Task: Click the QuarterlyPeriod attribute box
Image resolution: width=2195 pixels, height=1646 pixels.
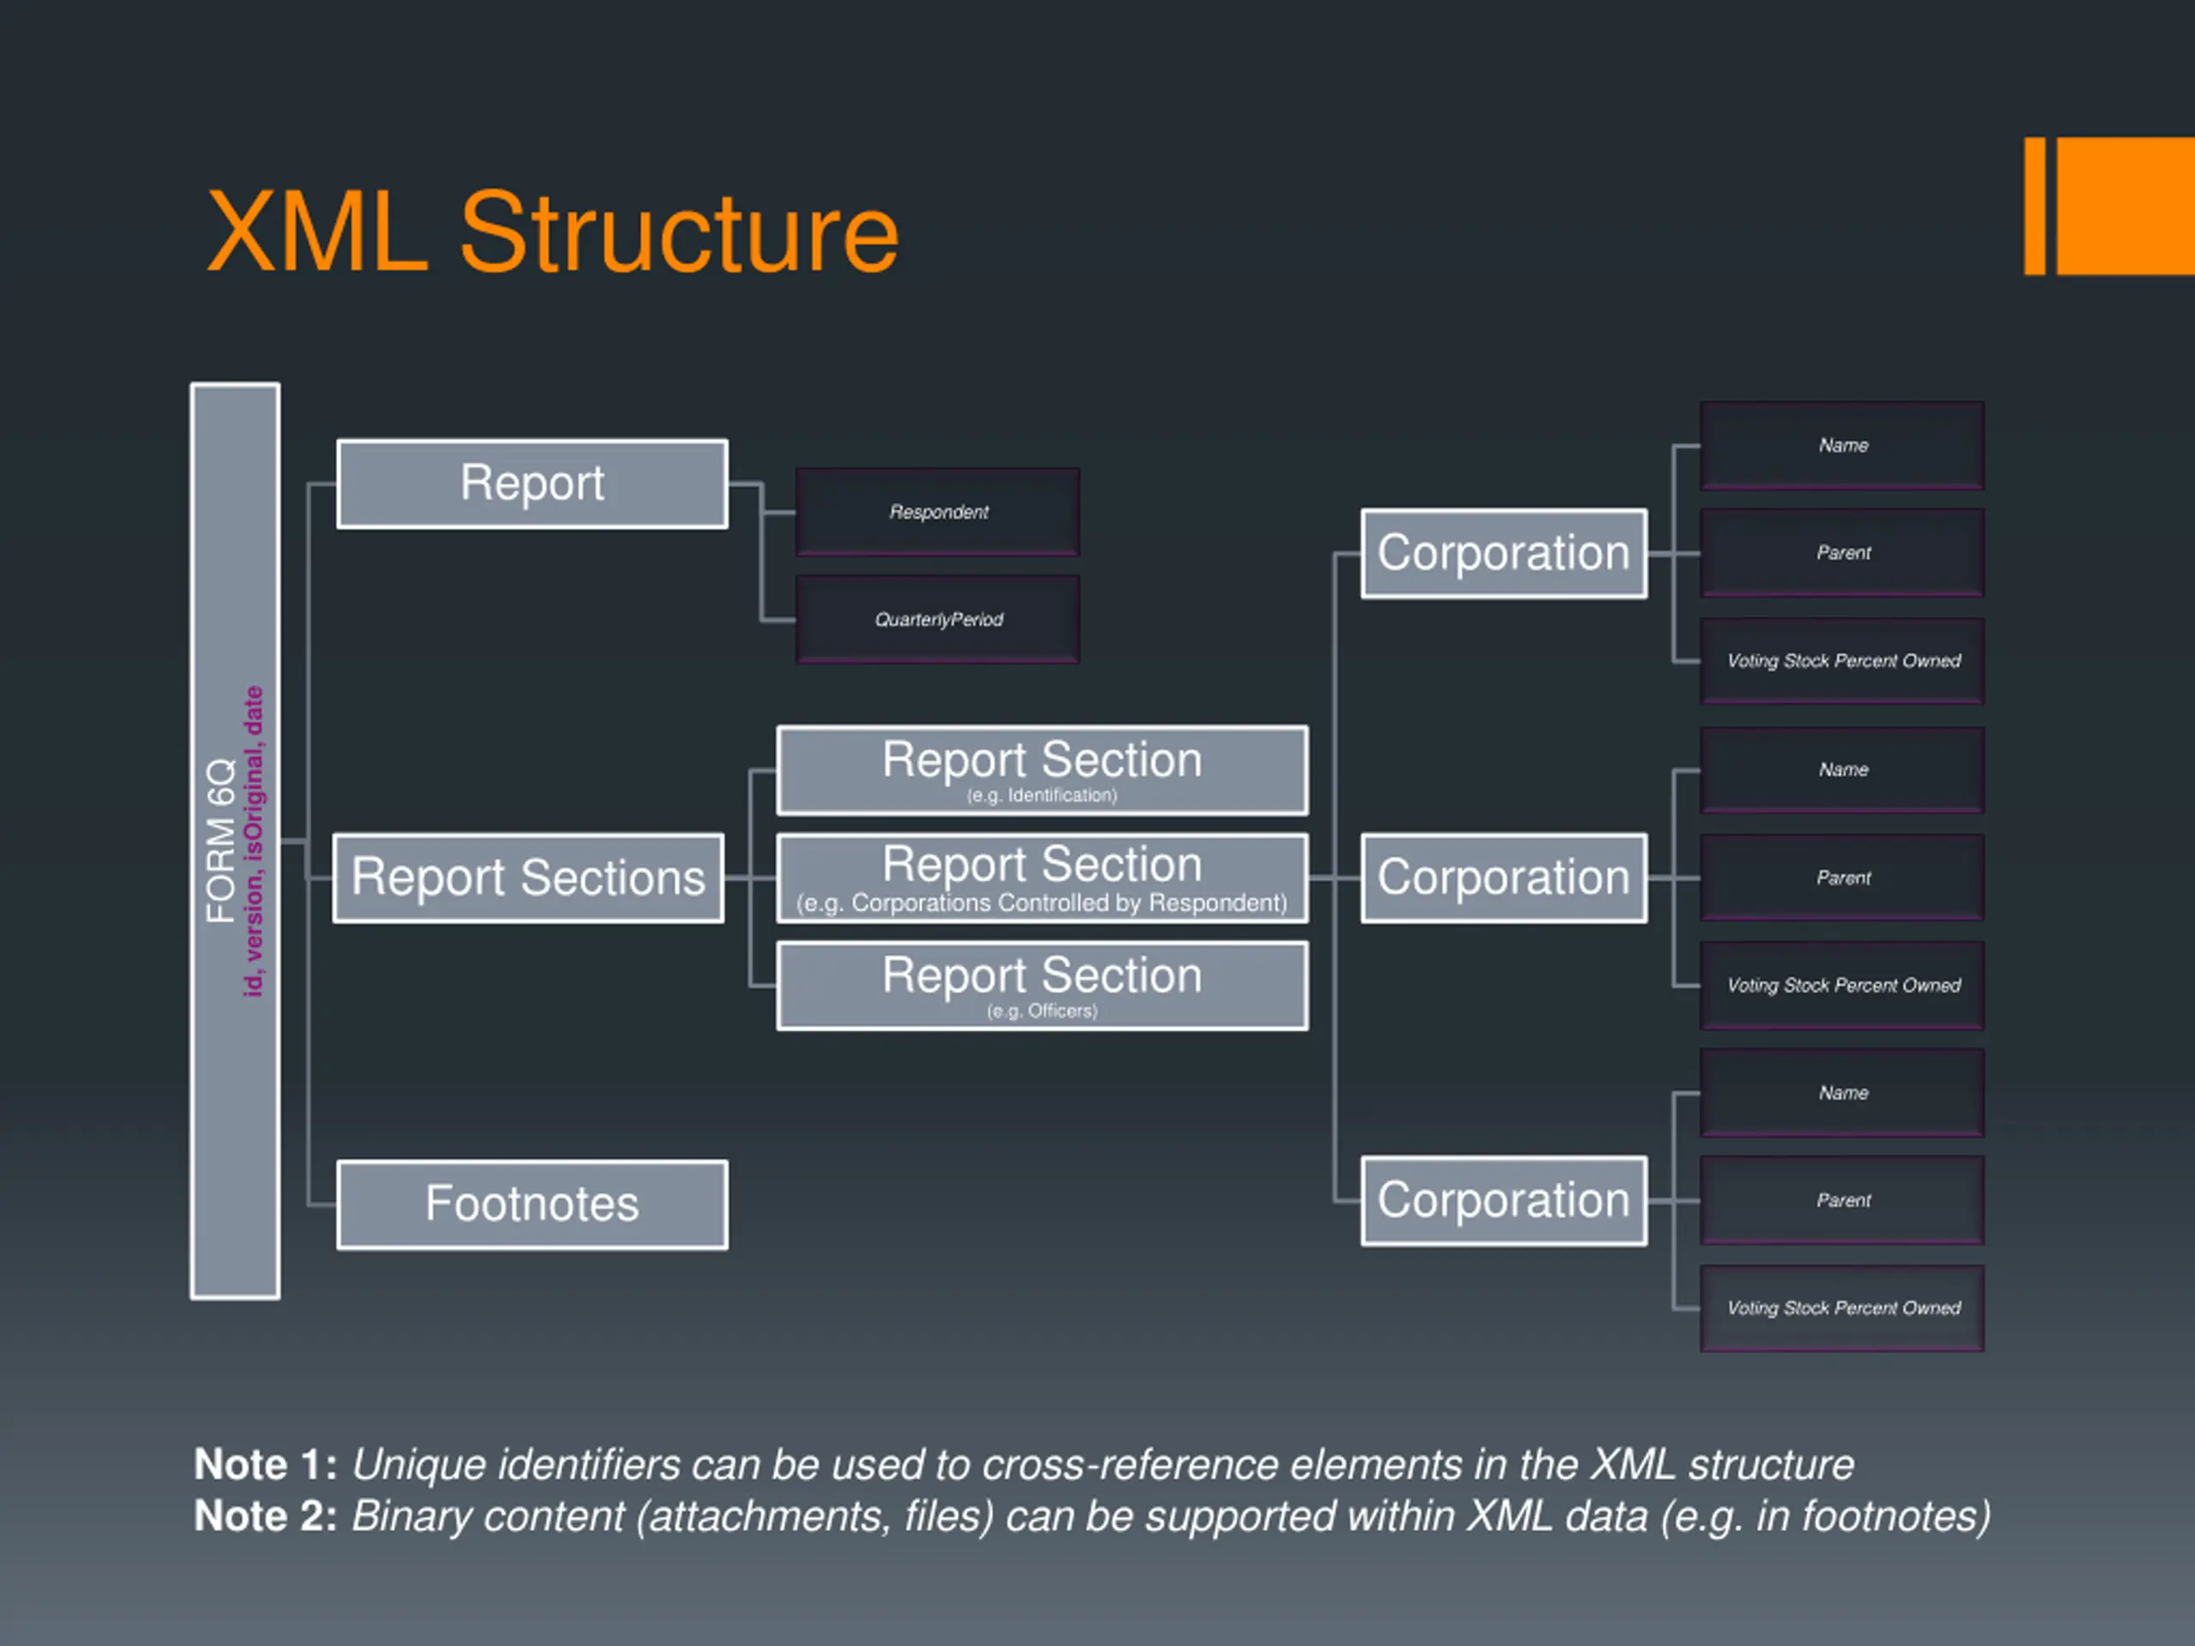Action: [938, 619]
